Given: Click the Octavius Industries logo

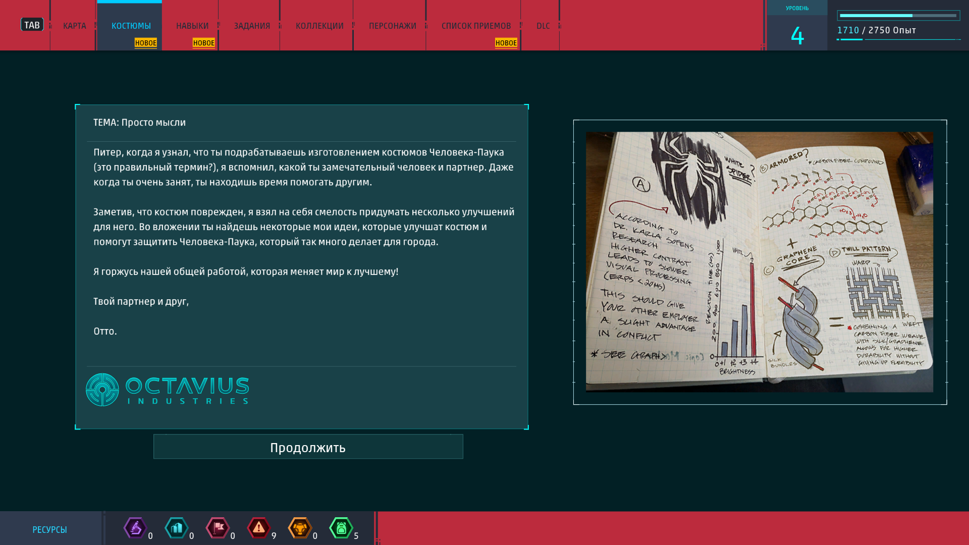Looking at the screenshot, I should (x=168, y=390).
